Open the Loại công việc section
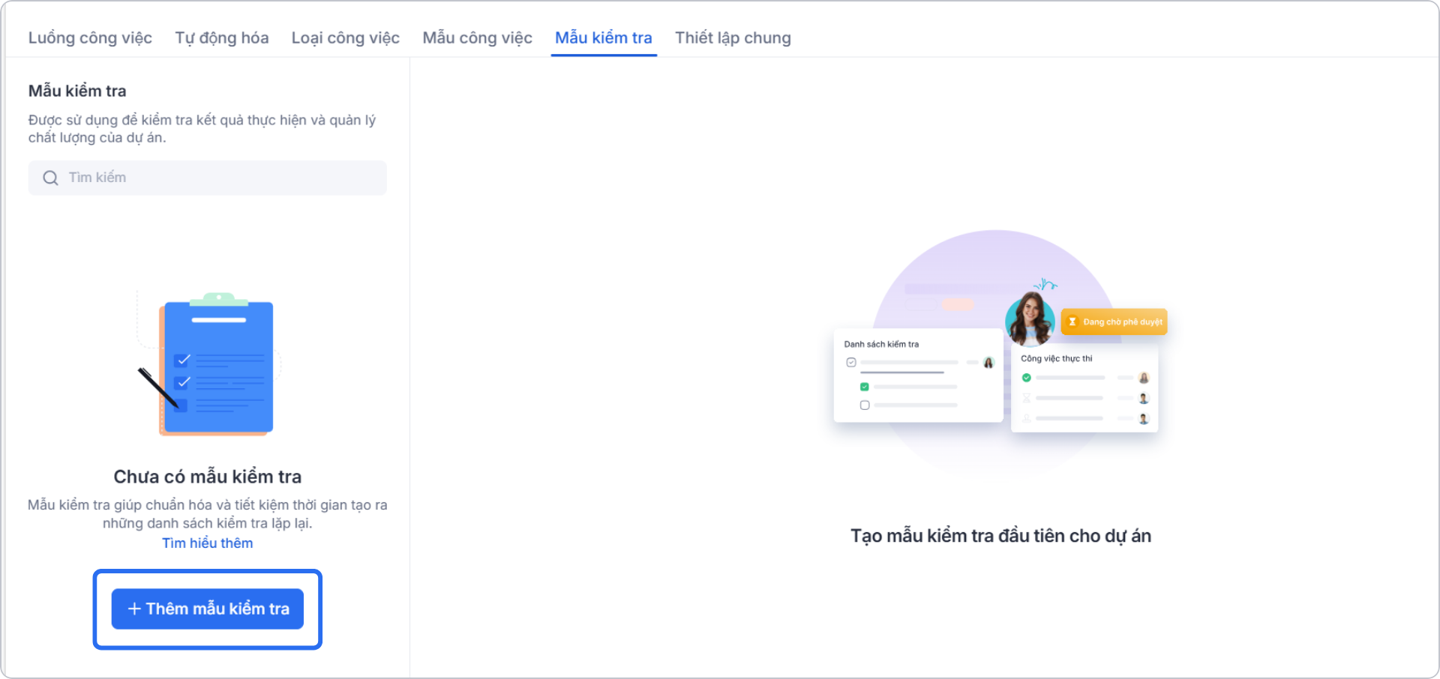Viewport: 1440px width, 679px height. click(x=346, y=37)
